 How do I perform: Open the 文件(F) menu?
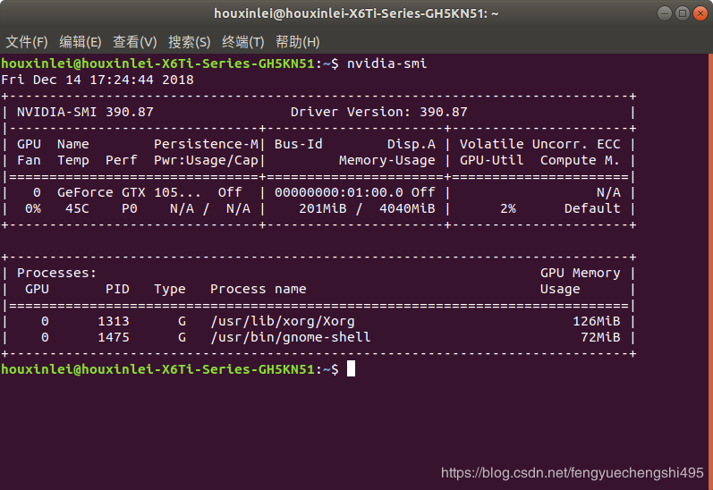coord(26,42)
